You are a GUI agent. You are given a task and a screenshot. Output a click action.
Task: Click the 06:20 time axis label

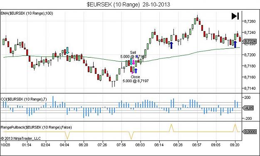point(83,145)
